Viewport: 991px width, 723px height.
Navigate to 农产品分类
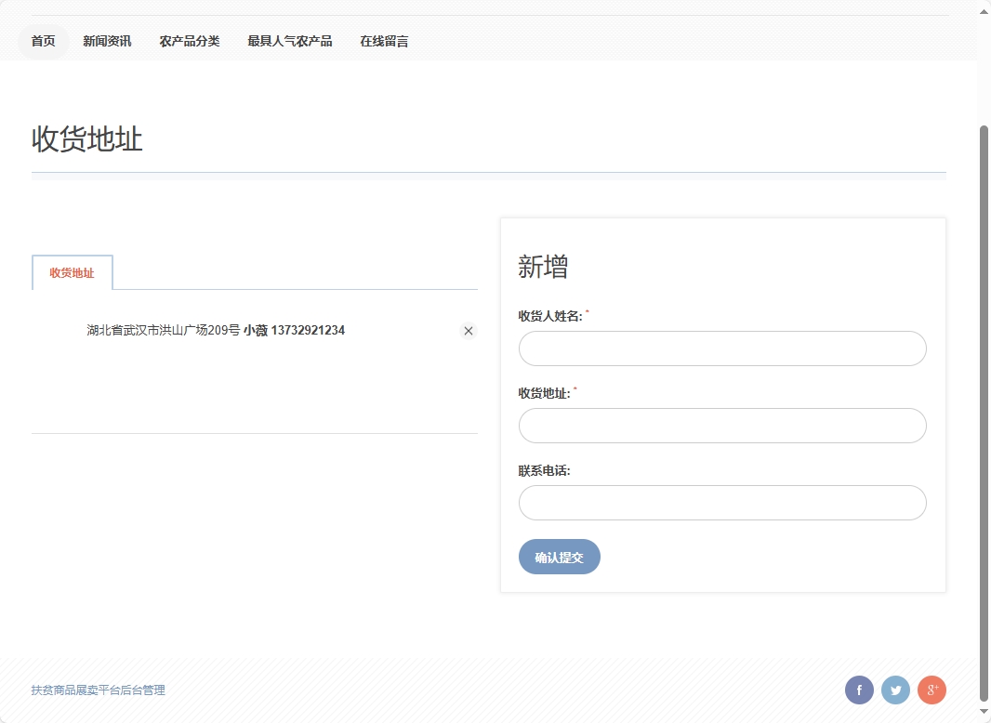(190, 40)
